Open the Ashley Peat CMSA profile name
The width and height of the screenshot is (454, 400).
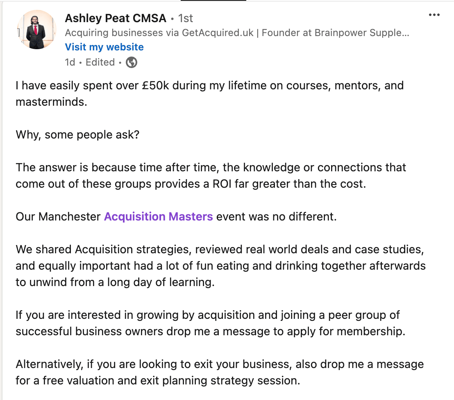[x=116, y=18]
